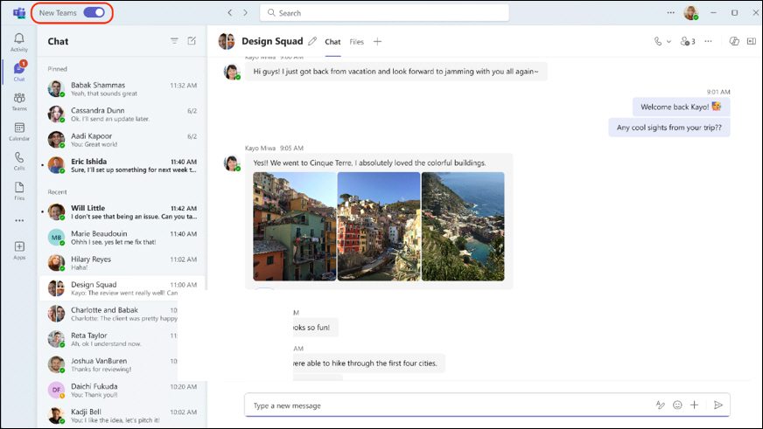This screenshot has height=429, width=763.
Task: Click the Hi guys vacation message
Action: (395, 72)
